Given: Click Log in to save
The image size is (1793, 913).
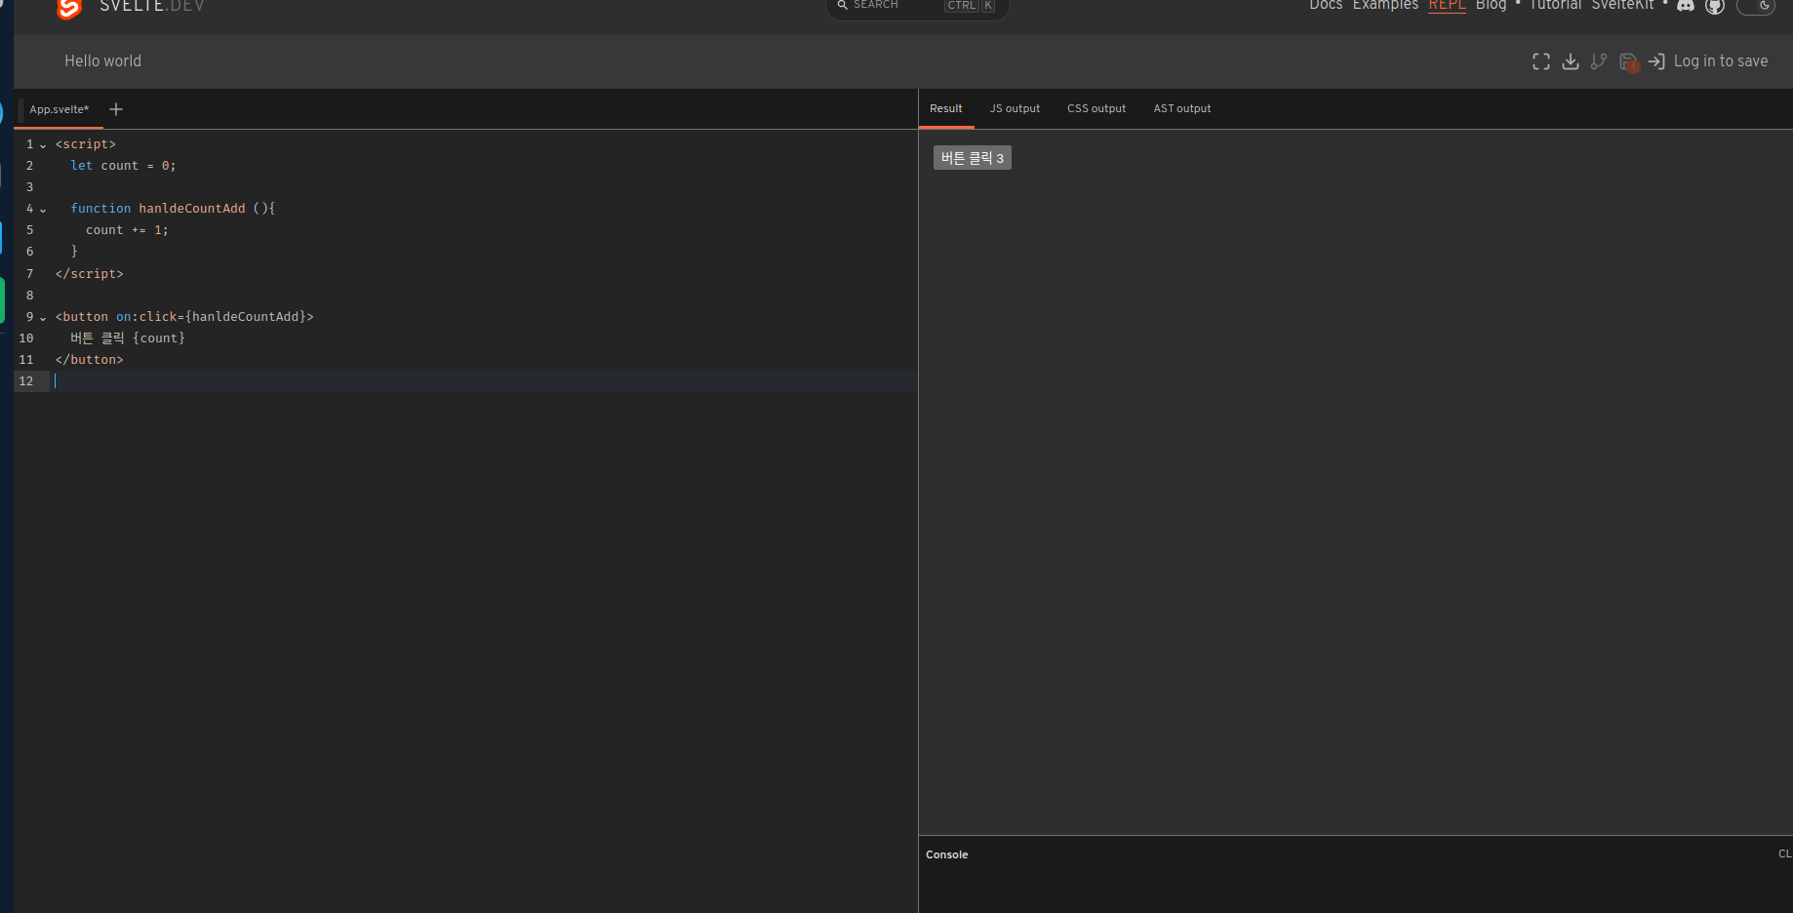Looking at the screenshot, I should point(1708,61).
